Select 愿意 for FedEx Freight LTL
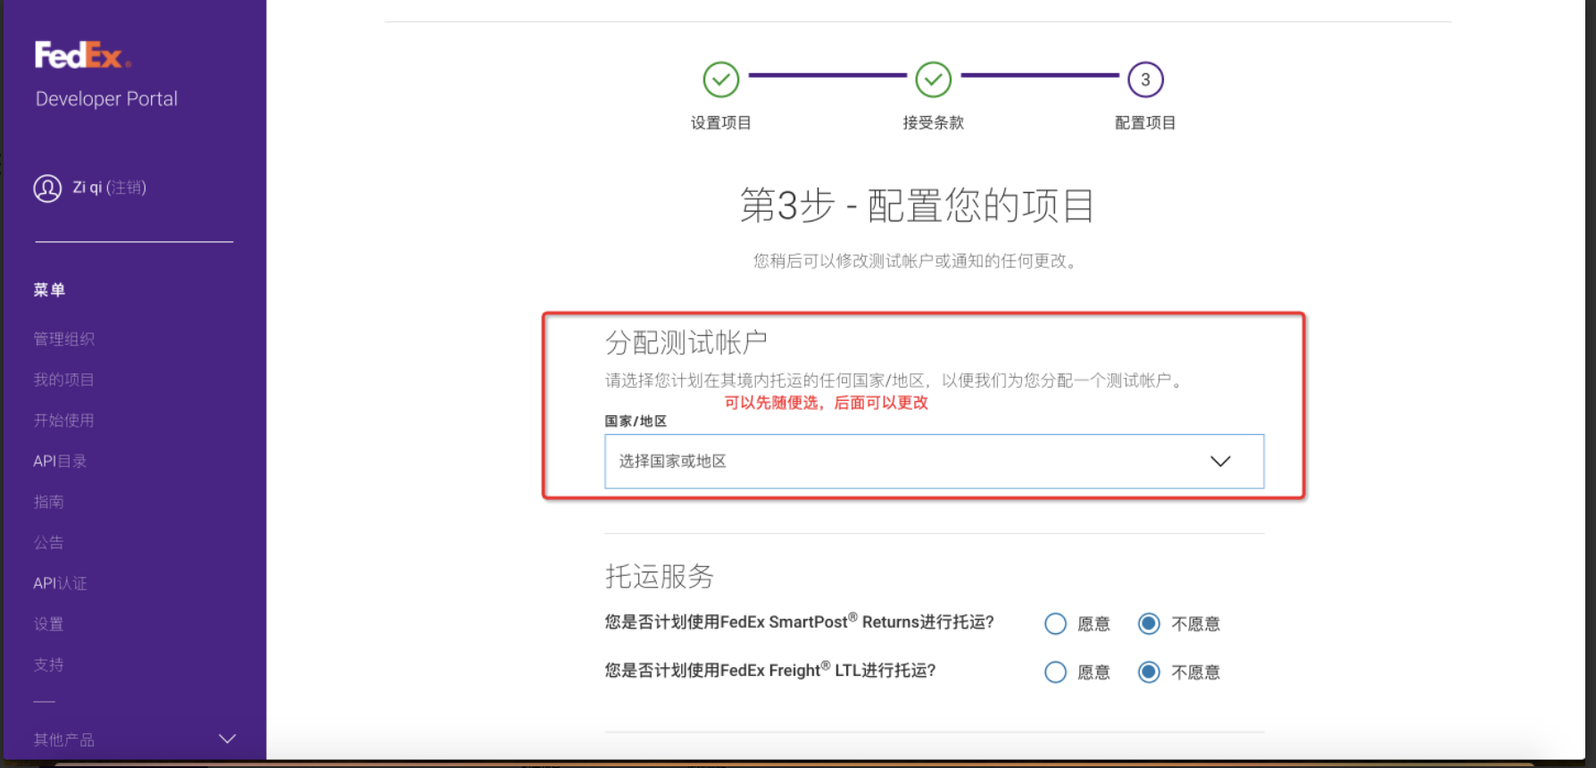The width and height of the screenshot is (1596, 768). [x=1055, y=672]
